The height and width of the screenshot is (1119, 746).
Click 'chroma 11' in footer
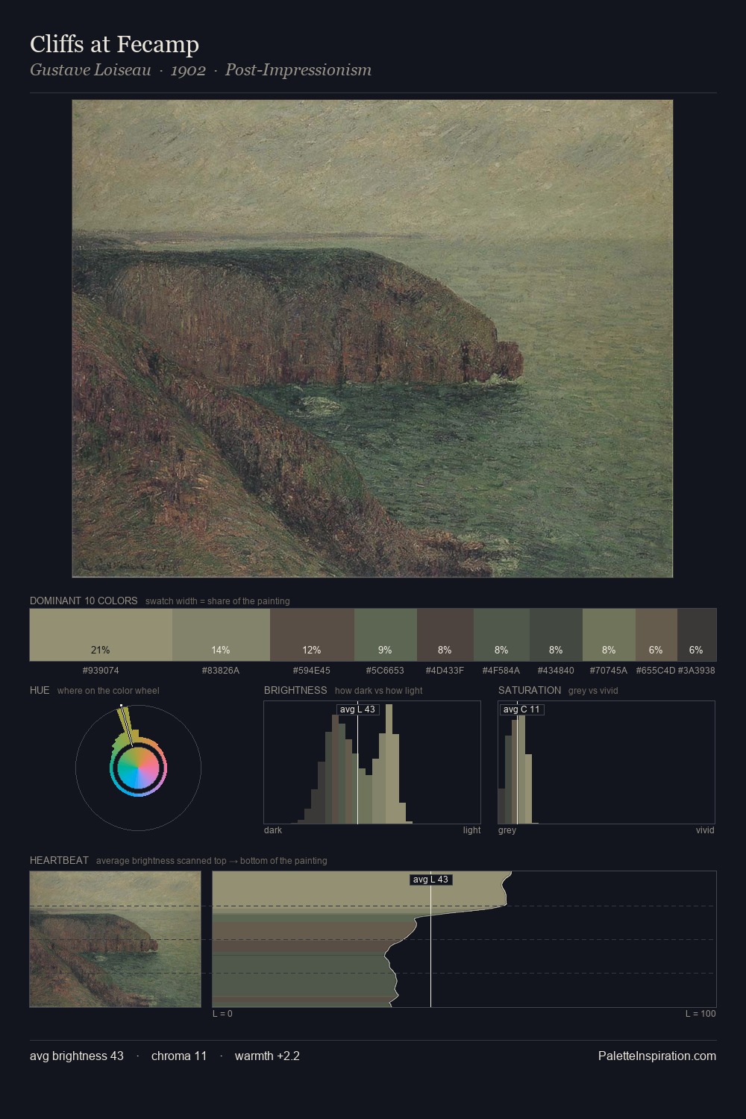tap(179, 1056)
